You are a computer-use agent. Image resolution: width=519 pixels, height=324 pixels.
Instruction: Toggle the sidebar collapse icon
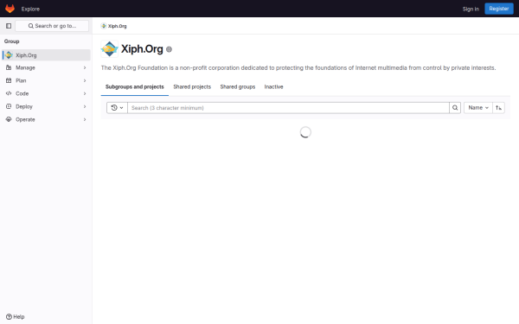coord(9,26)
